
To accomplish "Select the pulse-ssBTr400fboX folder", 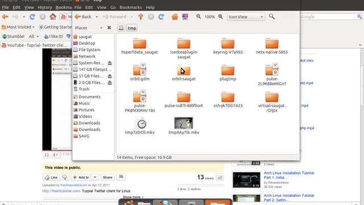I will tap(184, 100).
